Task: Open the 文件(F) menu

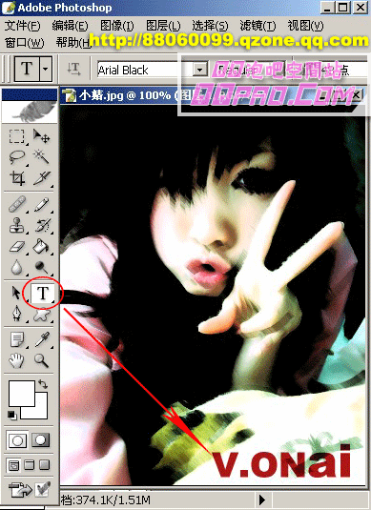Action: click(23, 26)
